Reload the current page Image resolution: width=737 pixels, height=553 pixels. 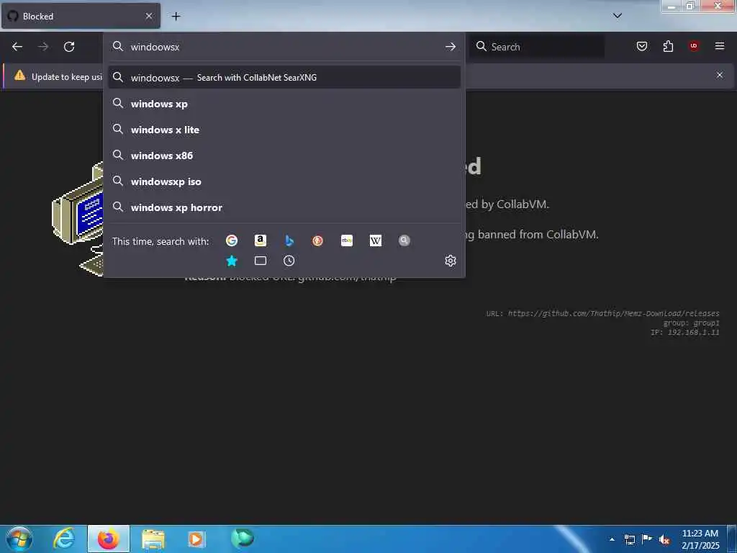click(69, 47)
